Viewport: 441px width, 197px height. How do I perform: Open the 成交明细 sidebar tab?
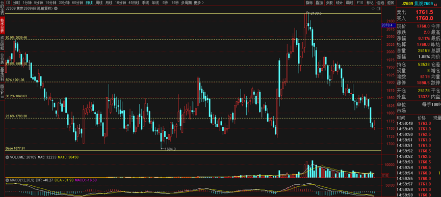coord(2,43)
